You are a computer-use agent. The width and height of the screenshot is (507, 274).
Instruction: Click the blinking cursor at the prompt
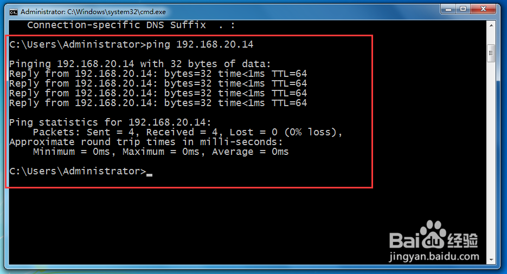tap(150, 174)
